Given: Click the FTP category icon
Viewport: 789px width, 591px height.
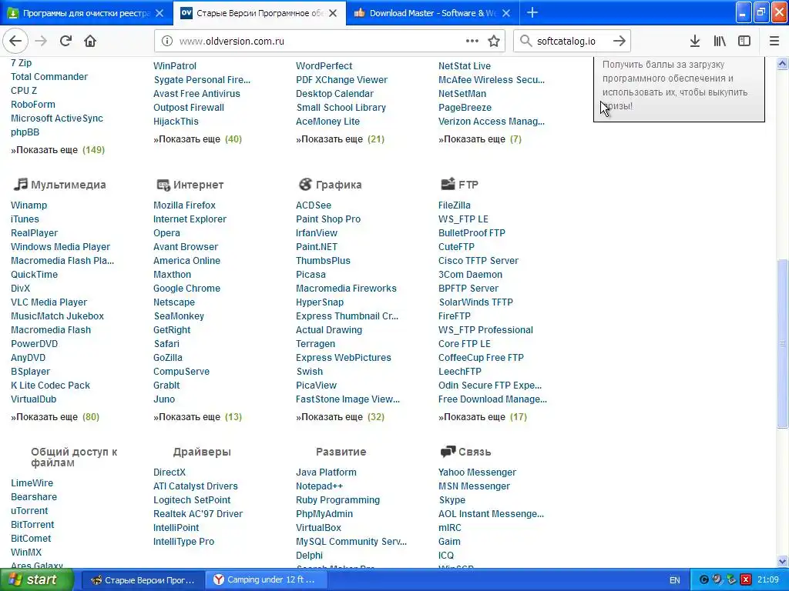Looking at the screenshot, I should pos(448,184).
